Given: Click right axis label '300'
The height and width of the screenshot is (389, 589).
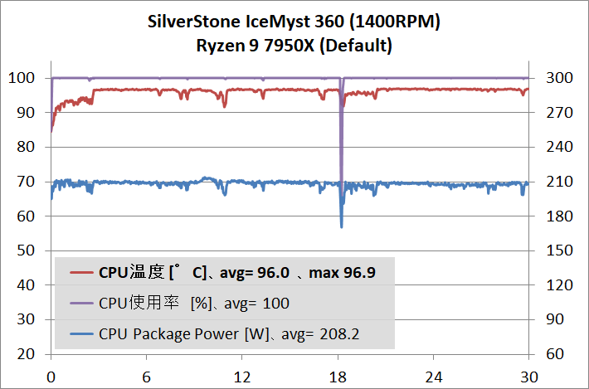Looking at the screenshot, I should 559,78.
